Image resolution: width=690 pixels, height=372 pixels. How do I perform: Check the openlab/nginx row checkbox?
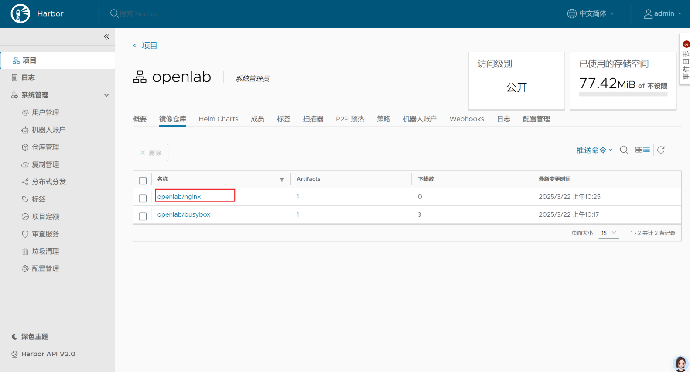[x=143, y=198]
